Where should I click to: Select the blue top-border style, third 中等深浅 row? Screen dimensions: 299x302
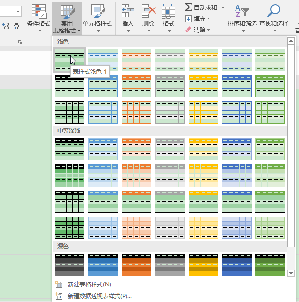(x=103, y=202)
